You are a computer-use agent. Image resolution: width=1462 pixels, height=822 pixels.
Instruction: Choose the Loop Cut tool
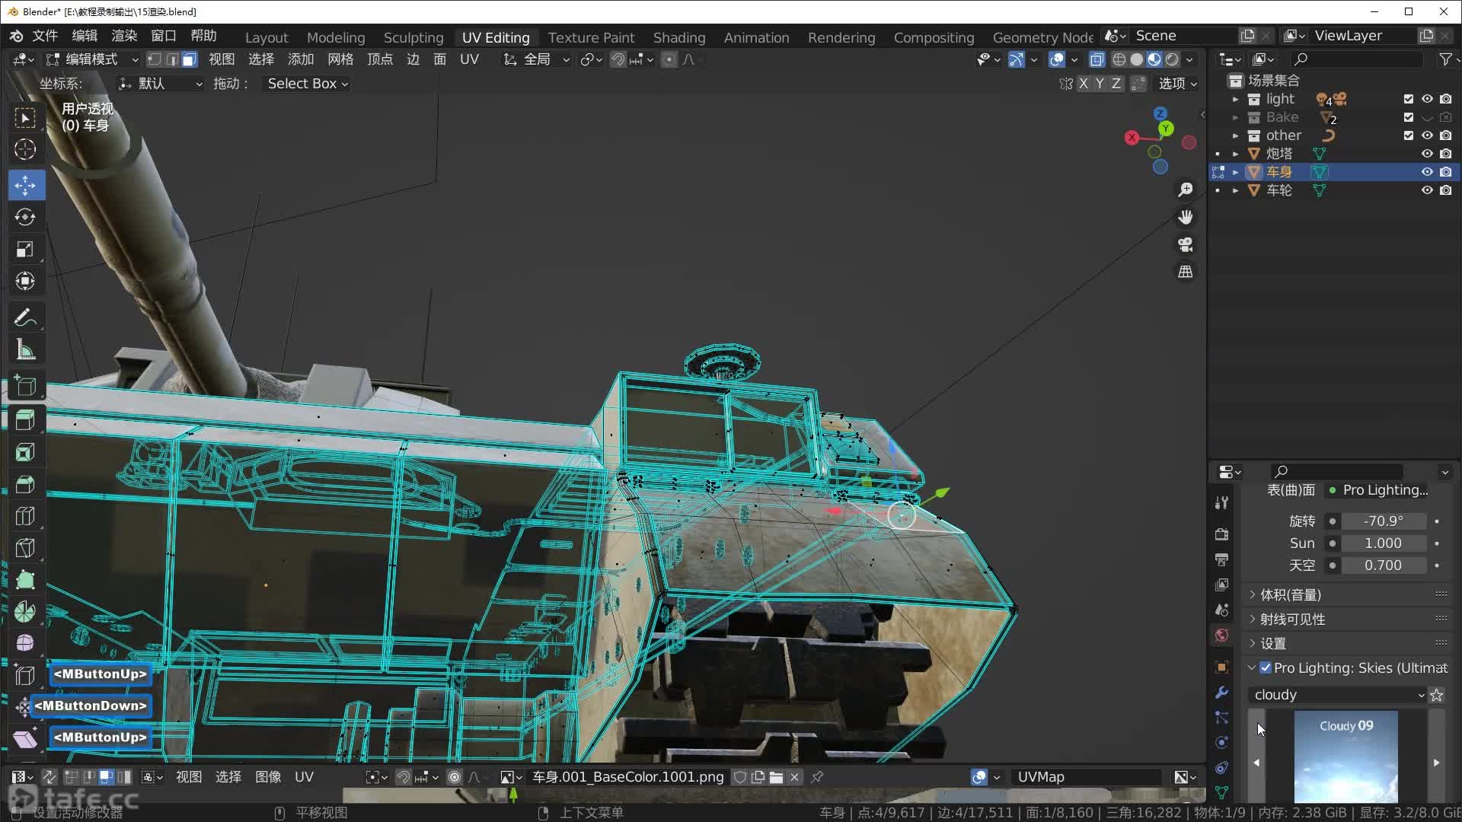pos(25,517)
